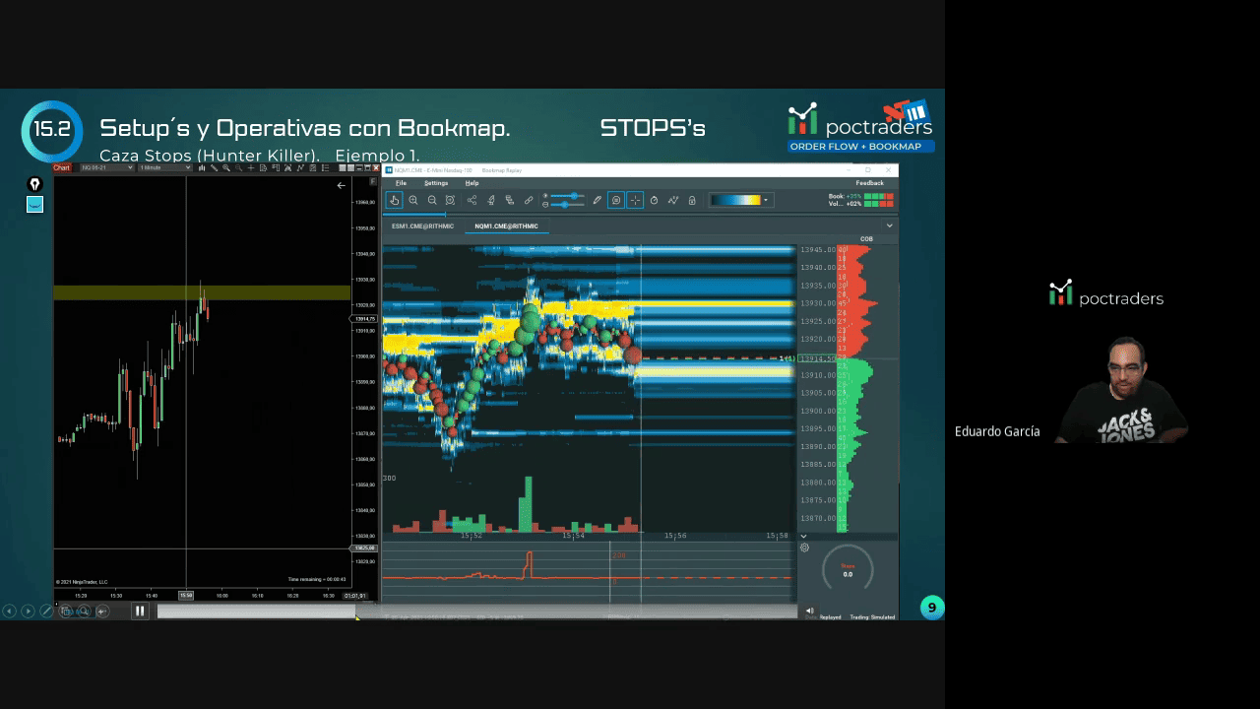Click the zoom out magnifier in Bookmap
Screen dimensions: 1260x709
coord(432,200)
